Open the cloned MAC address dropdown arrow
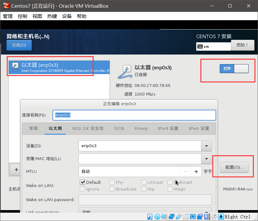258x221 pixels. [x=207, y=159]
